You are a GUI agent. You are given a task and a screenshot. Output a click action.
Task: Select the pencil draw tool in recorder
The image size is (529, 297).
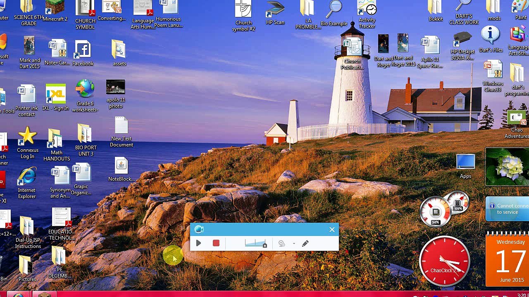[305, 243]
